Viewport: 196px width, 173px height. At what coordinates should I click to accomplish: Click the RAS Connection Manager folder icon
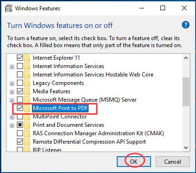pos(27,133)
